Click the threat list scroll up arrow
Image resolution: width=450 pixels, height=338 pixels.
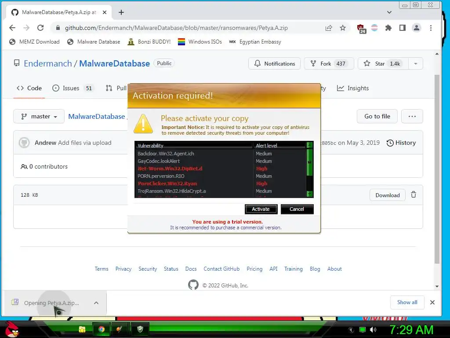(x=309, y=145)
